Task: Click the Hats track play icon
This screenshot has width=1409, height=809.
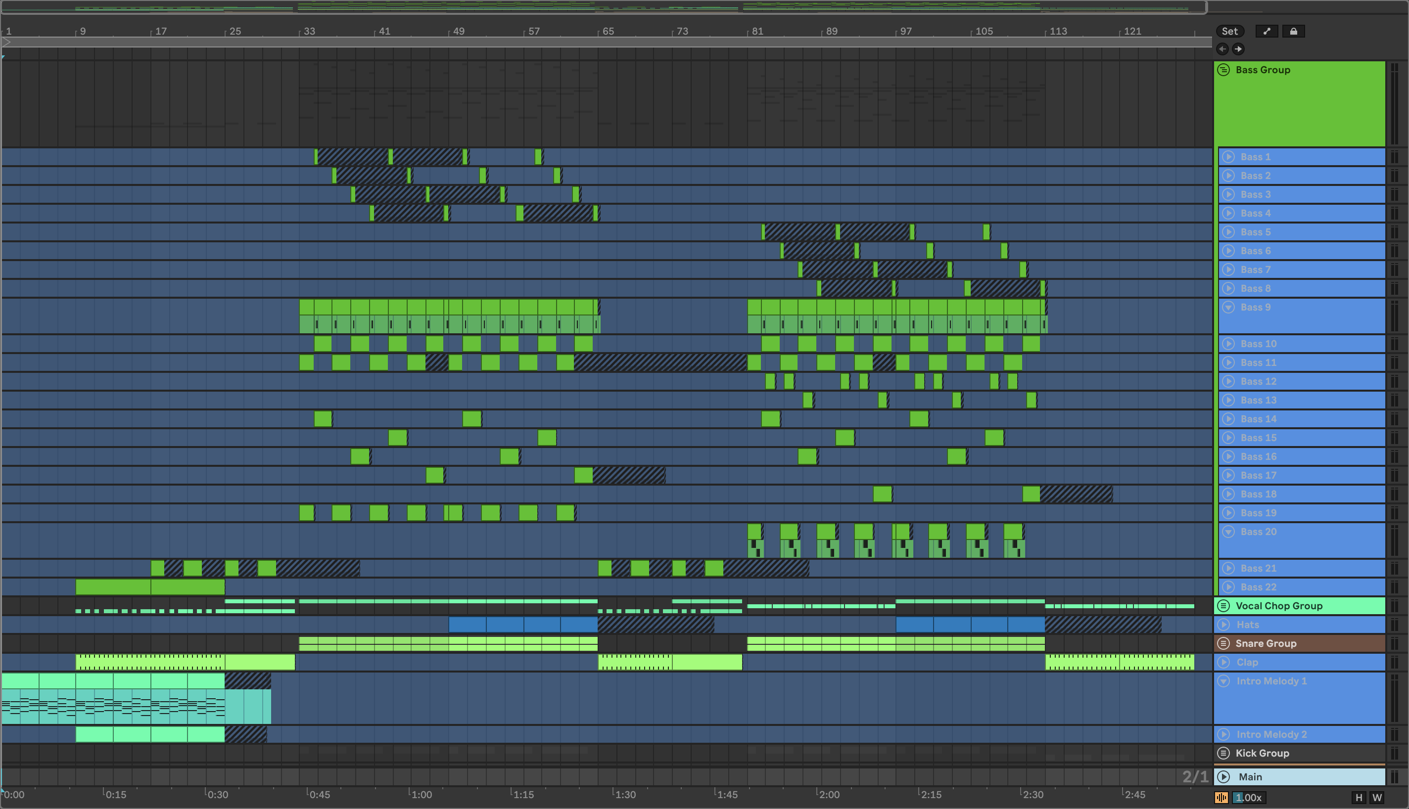Action: click(1224, 625)
